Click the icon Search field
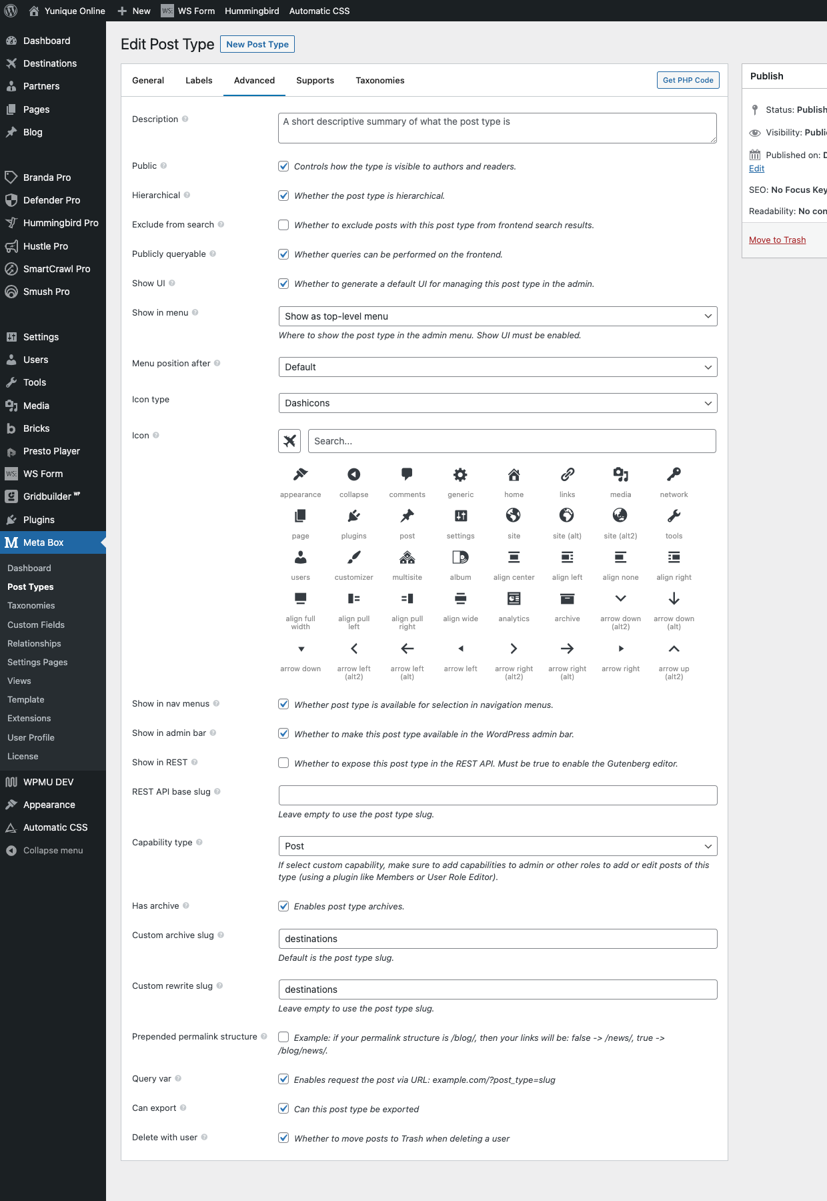Viewport: 827px width, 1201px height. [512, 441]
